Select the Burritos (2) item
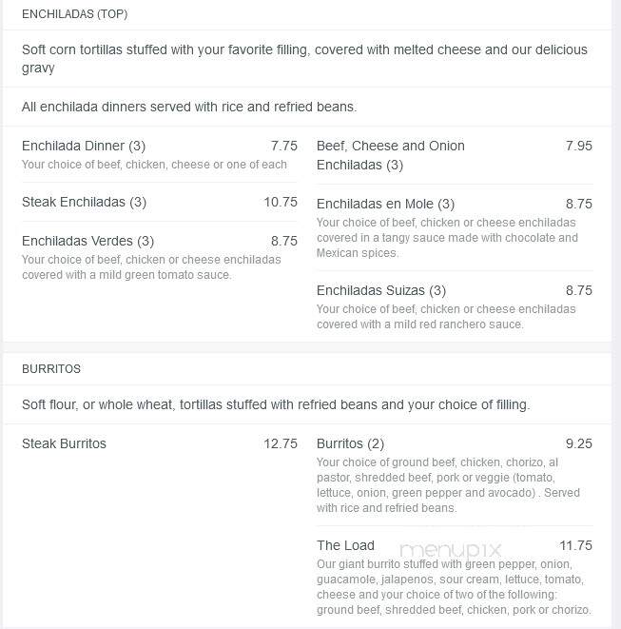This screenshot has height=629, width=621. (350, 443)
